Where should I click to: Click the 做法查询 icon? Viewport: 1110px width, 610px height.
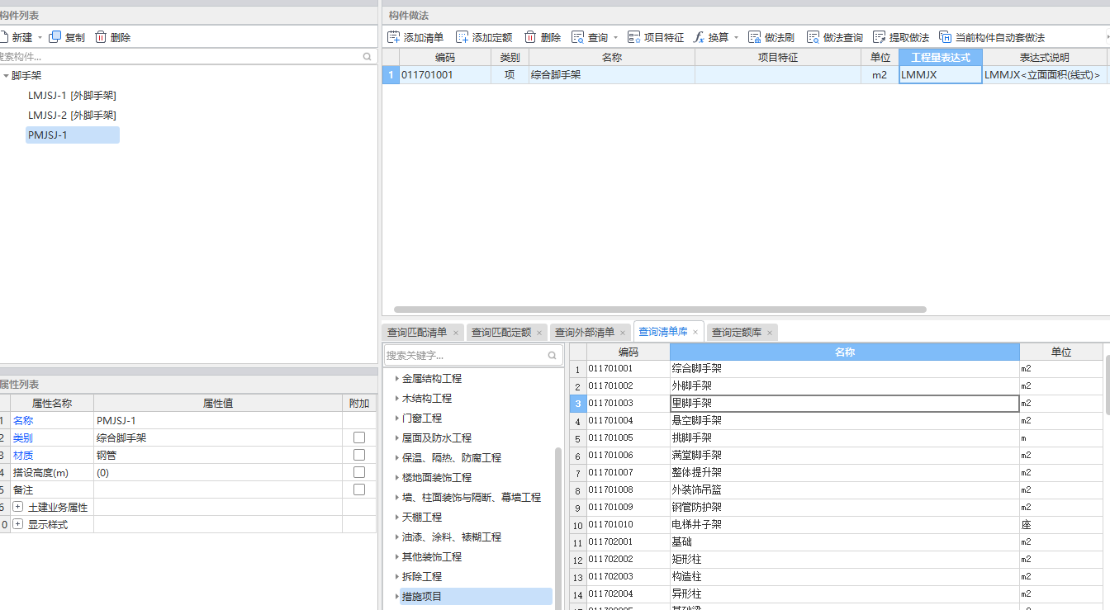tap(814, 37)
